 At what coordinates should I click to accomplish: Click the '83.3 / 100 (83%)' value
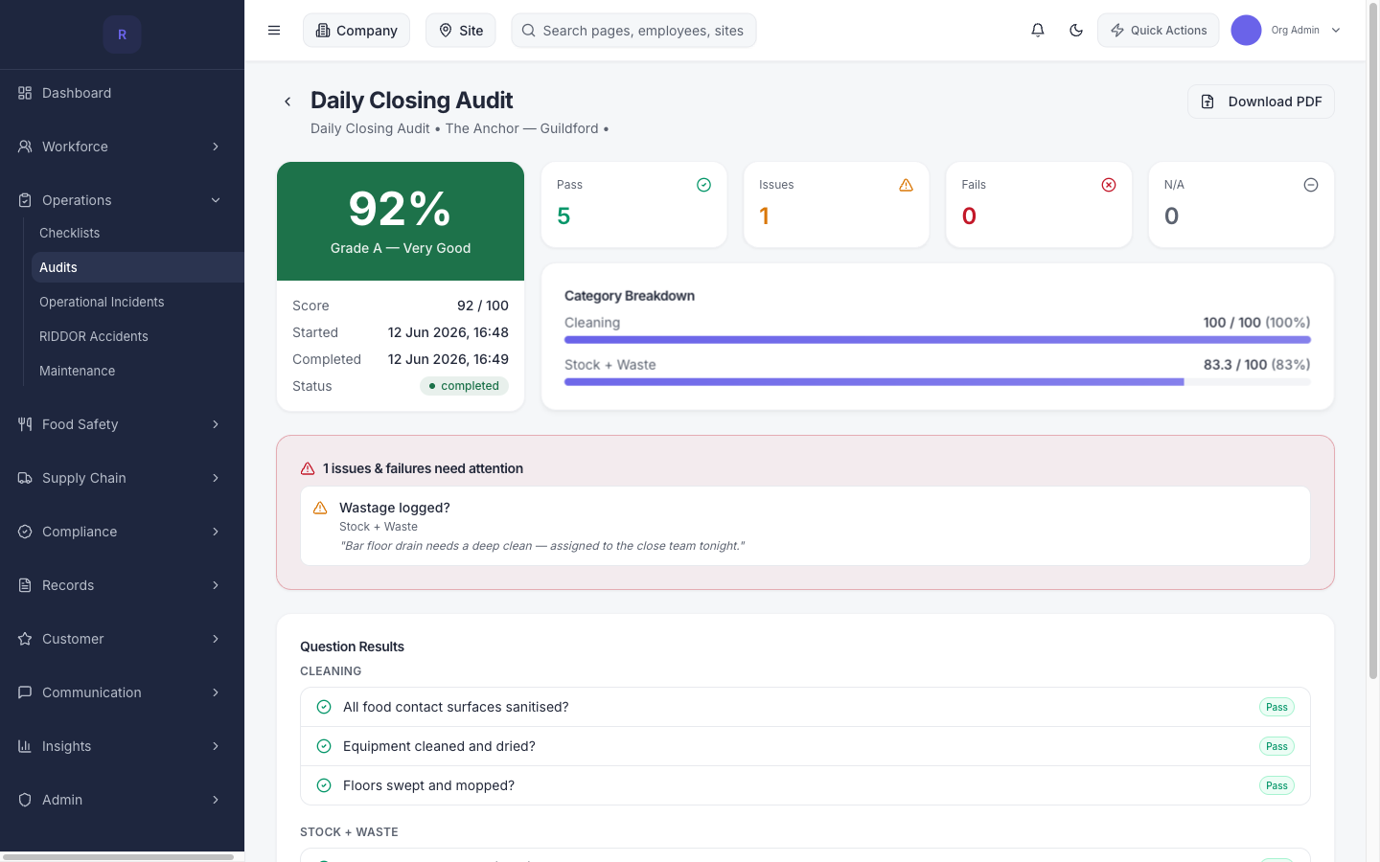tap(1257, 365)
